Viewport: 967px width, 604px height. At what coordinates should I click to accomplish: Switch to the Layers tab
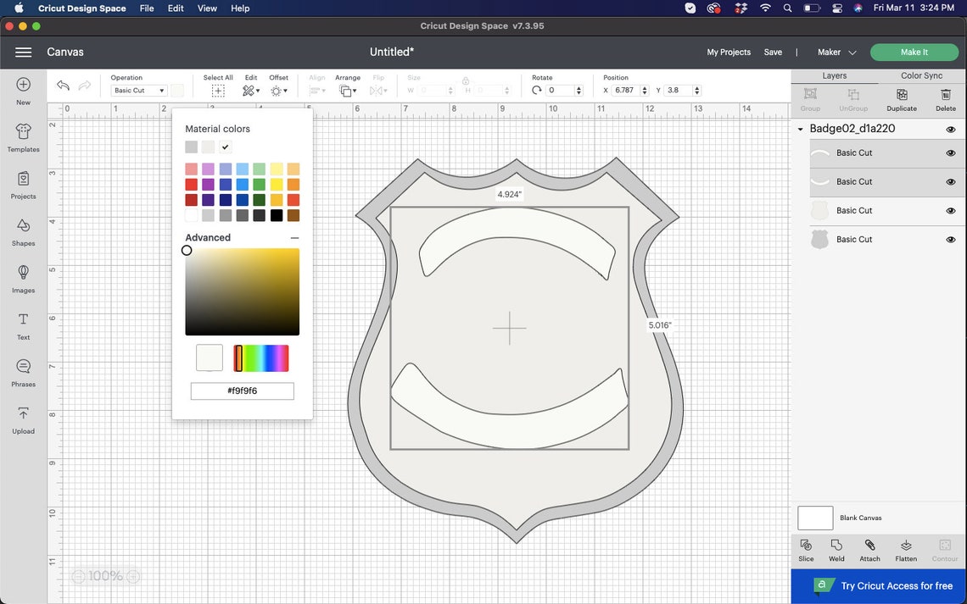[834, 75]
